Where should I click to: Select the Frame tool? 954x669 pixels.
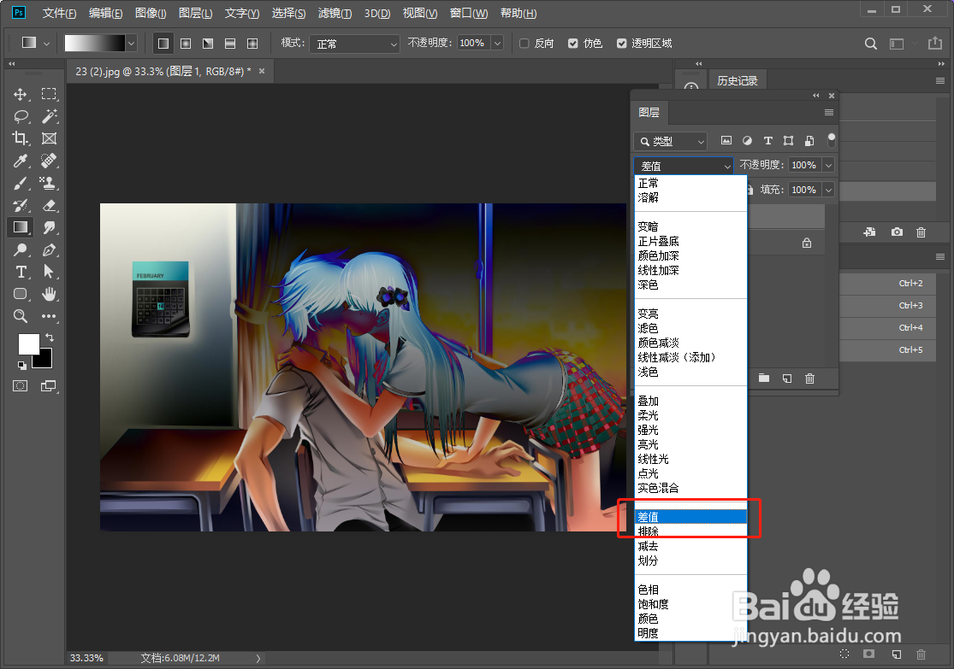coord(49,138)
